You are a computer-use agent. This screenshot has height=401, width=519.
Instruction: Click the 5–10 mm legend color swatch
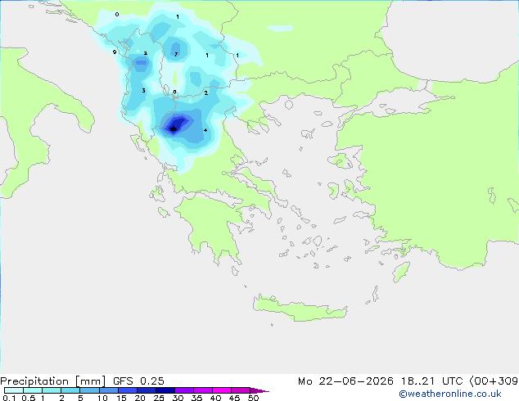pyautogui.click(x=90, y=390)
